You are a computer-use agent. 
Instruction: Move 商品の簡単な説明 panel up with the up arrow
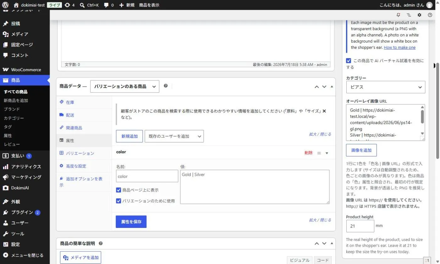[317, 243]
